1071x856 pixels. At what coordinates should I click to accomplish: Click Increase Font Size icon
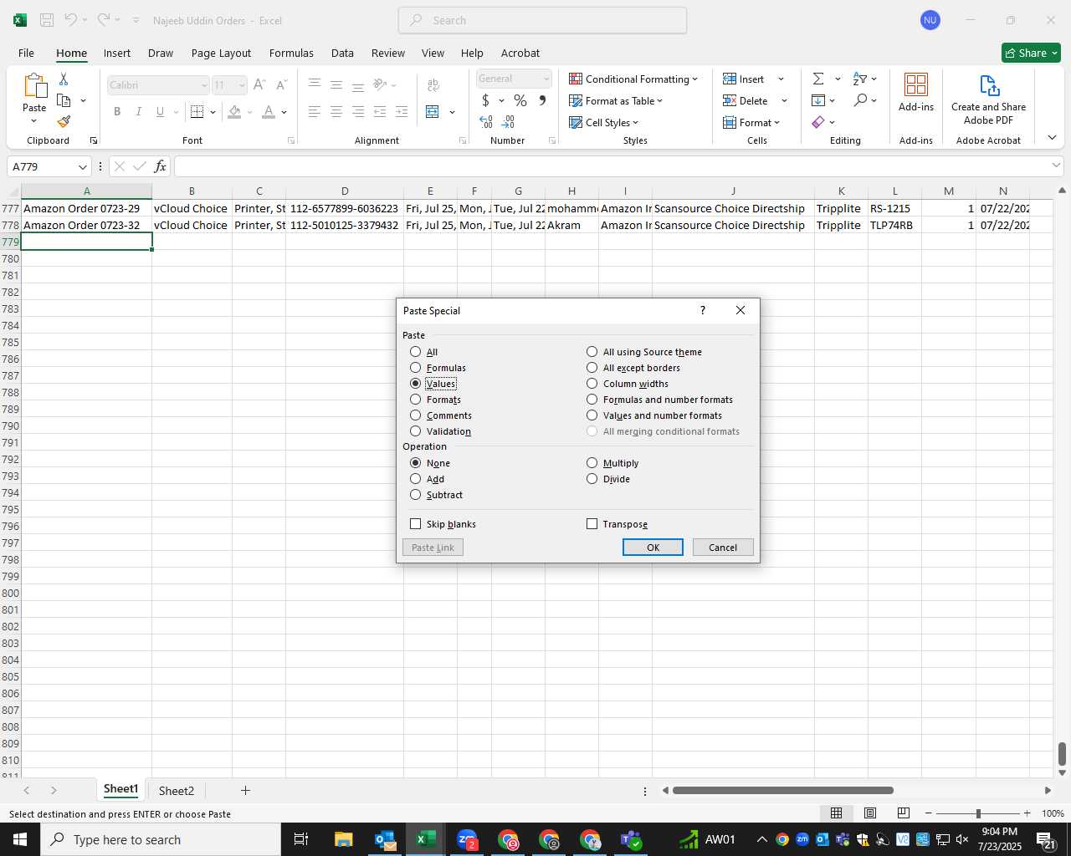(x=259, y=84)
